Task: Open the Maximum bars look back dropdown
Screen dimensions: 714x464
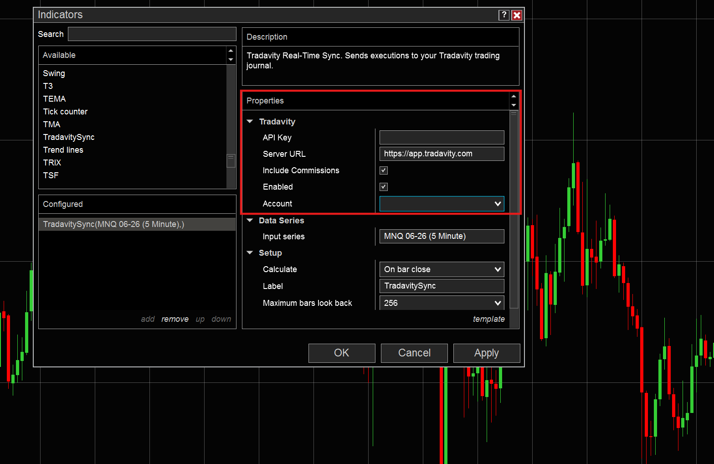Action: pos(498,303)
